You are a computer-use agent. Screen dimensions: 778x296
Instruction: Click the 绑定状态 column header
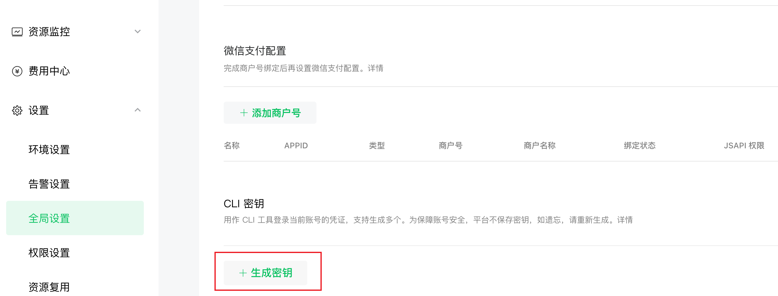640,146
